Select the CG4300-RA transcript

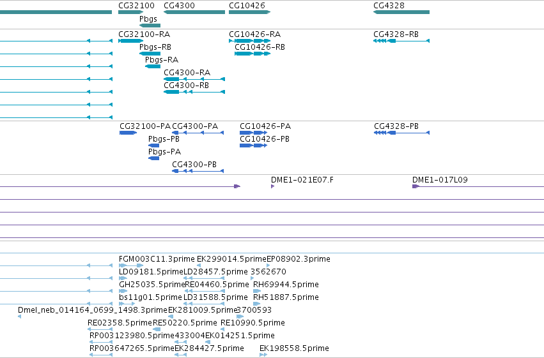click(194, 79)
